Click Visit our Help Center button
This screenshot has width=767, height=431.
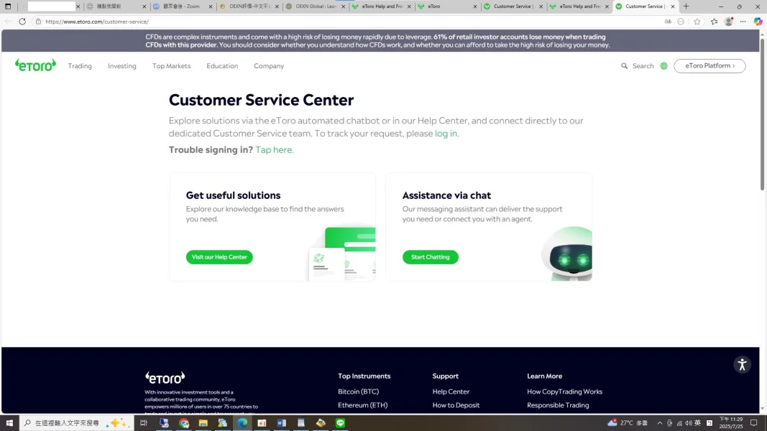pos(219,257)
